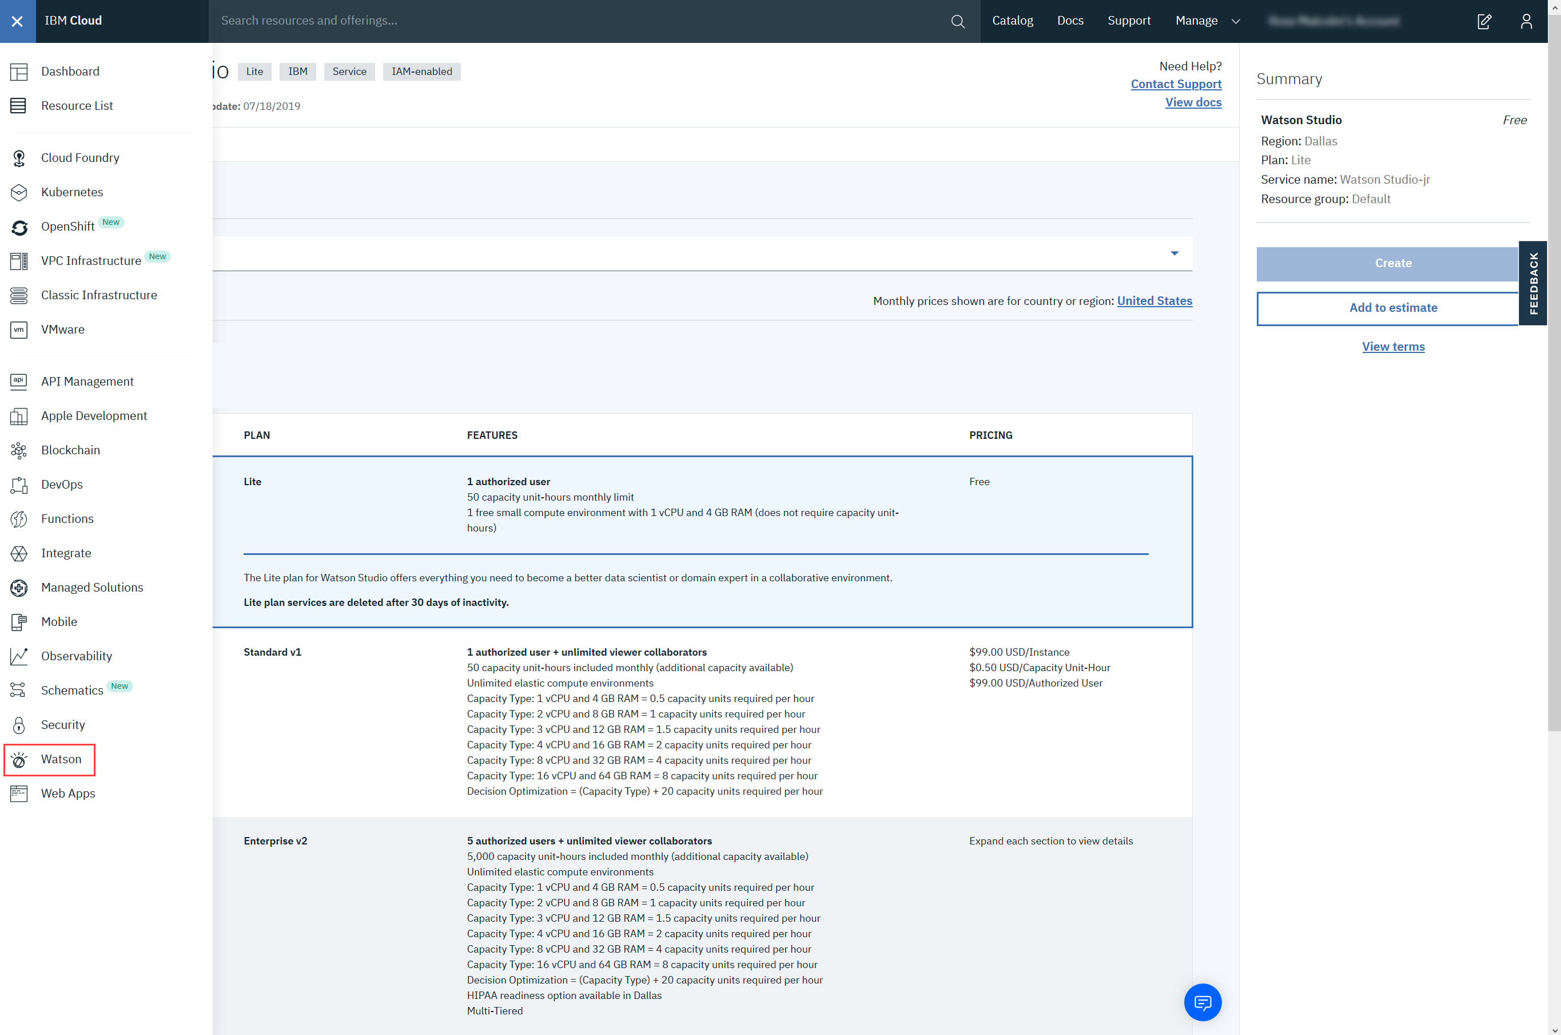Click the Cloud Foundry icon
The width and height of the screenshot is (1561, 1035).
pos(19,158)
